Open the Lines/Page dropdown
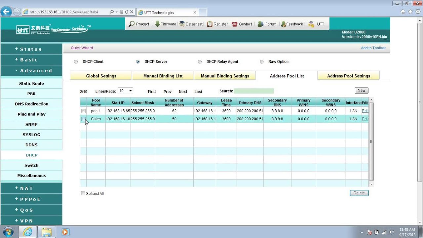 click(125, 91)
